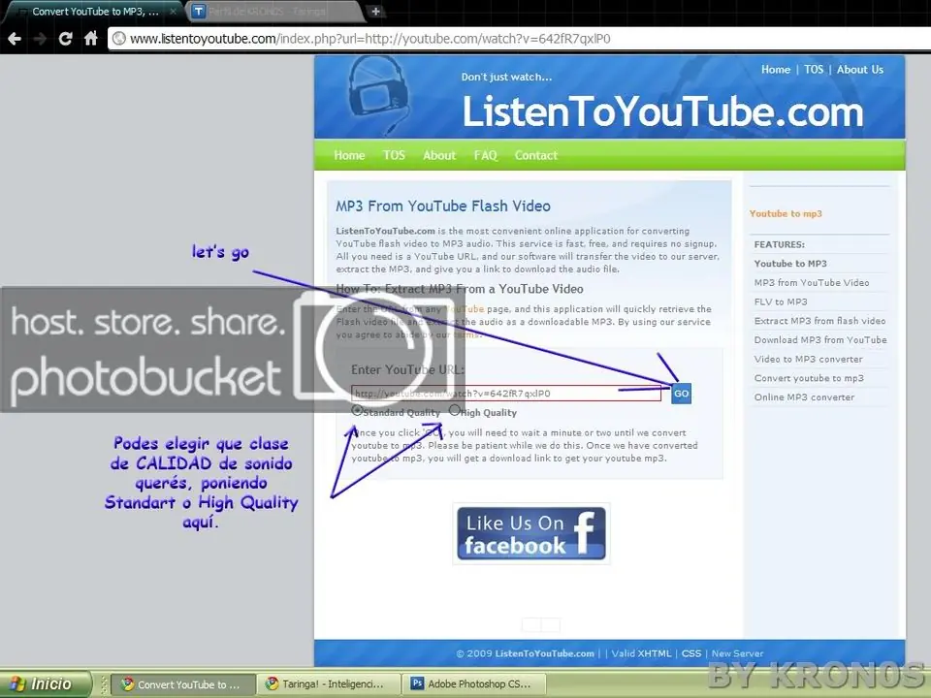Switch to Convert YouTube taskbar window
Screen dimensions: 931x698
click(x=182, y=684)
